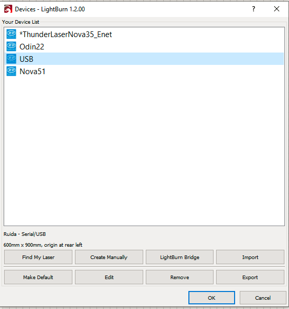289x309 pixels.
Task: Open LightBurn Bridge setup
Action: (x=180, y=257)
